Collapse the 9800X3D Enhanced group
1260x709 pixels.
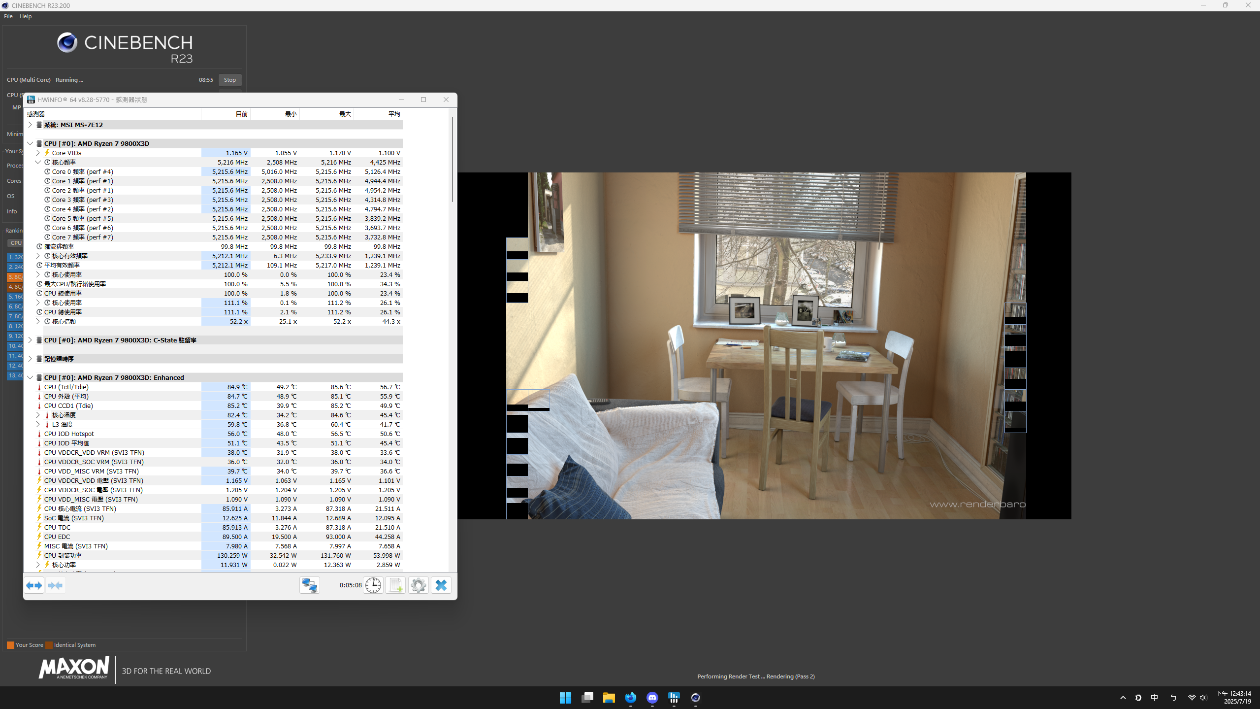click(x=30, y=377)
